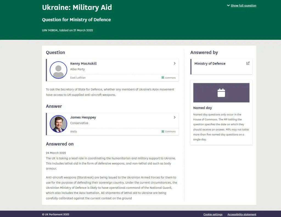Open the Ministry of Defence link

(221, 67)
